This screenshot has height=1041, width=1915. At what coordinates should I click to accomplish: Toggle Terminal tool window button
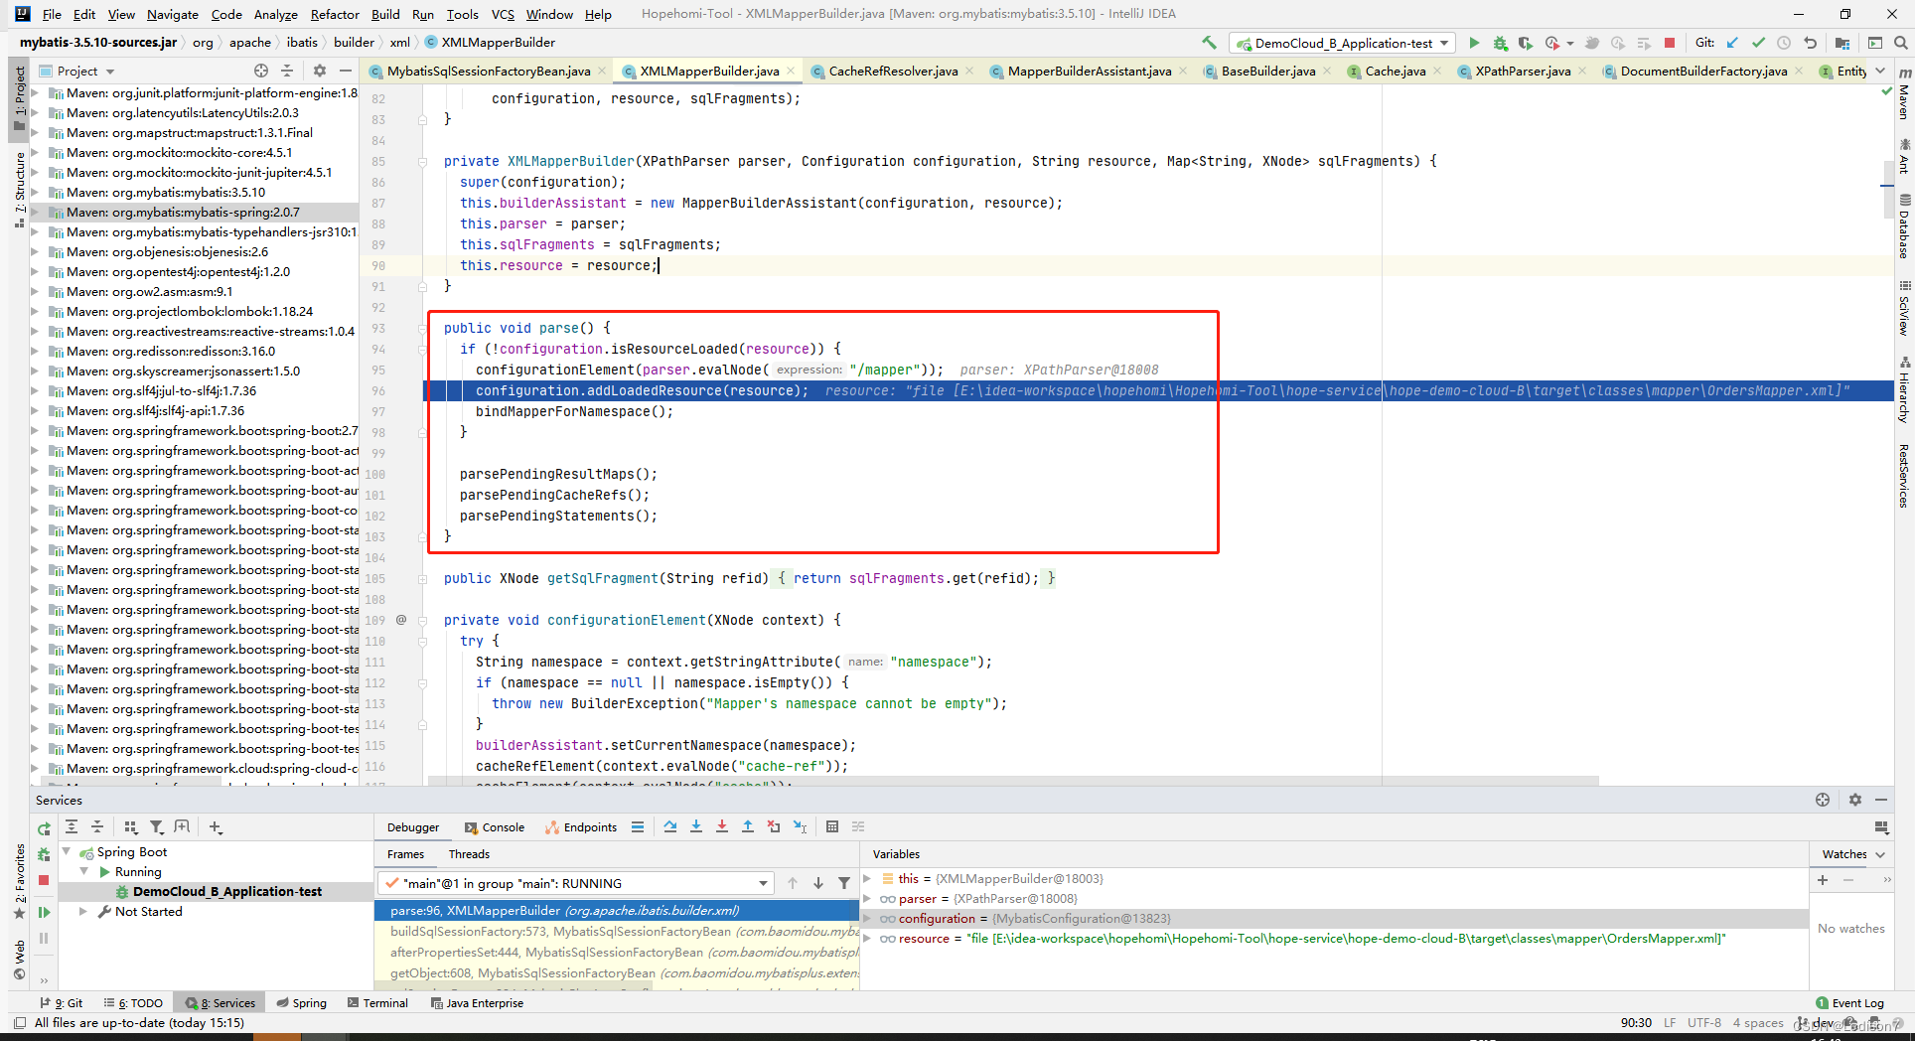point(378,1003)
